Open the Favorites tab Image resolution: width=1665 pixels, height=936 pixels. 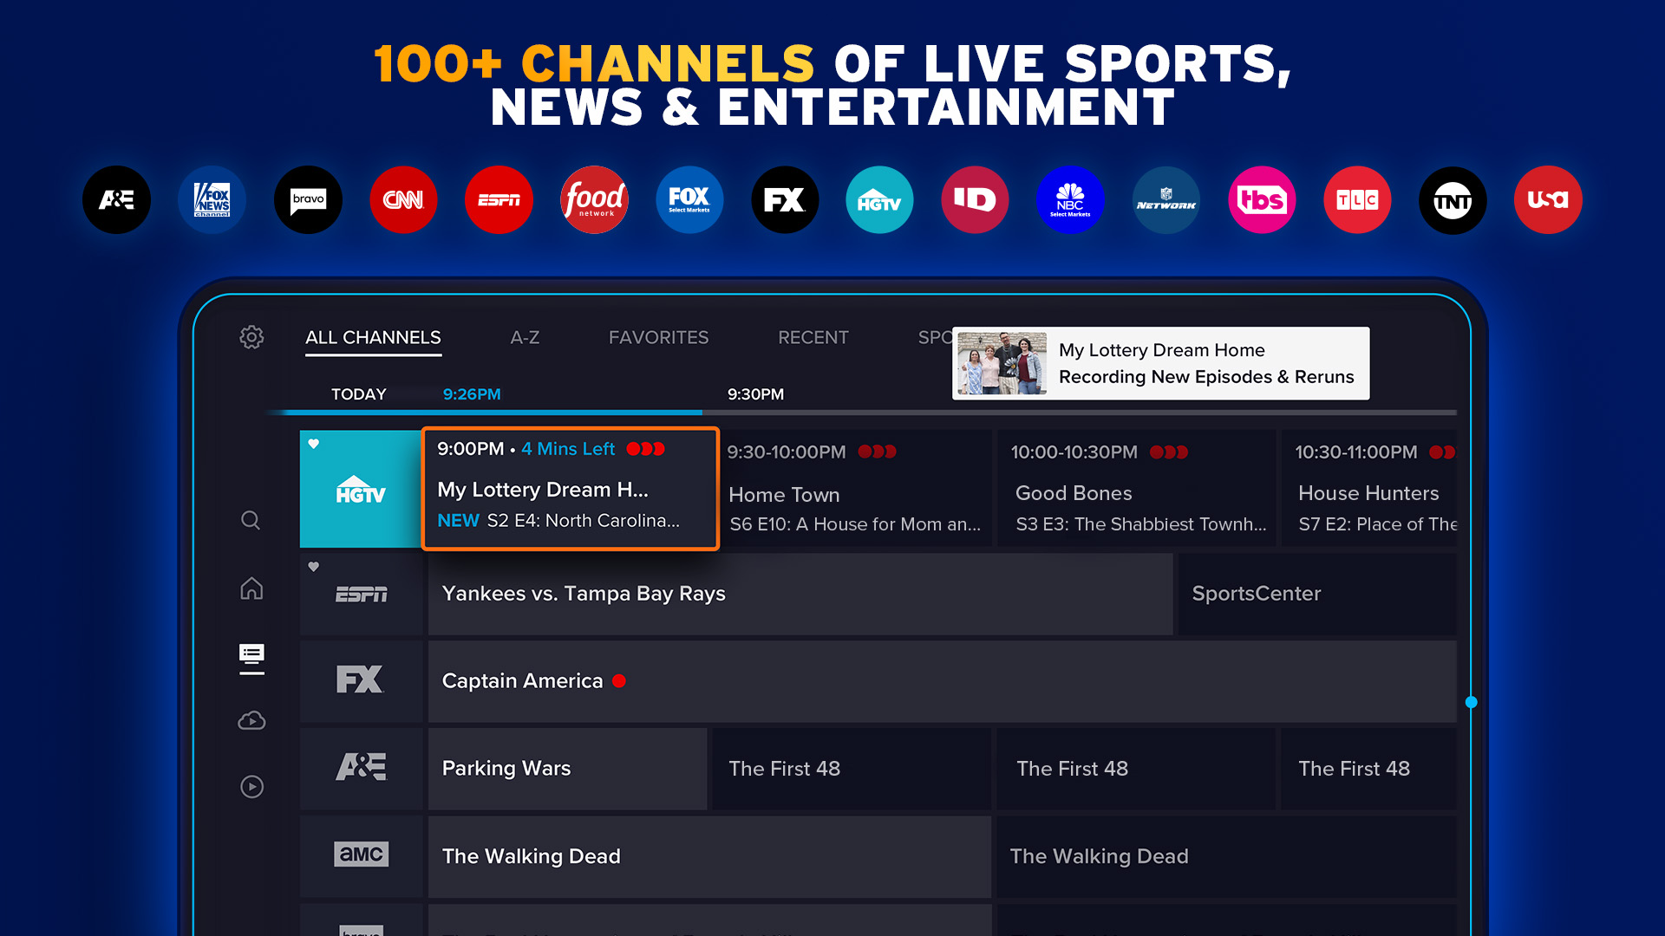point(659,337)
